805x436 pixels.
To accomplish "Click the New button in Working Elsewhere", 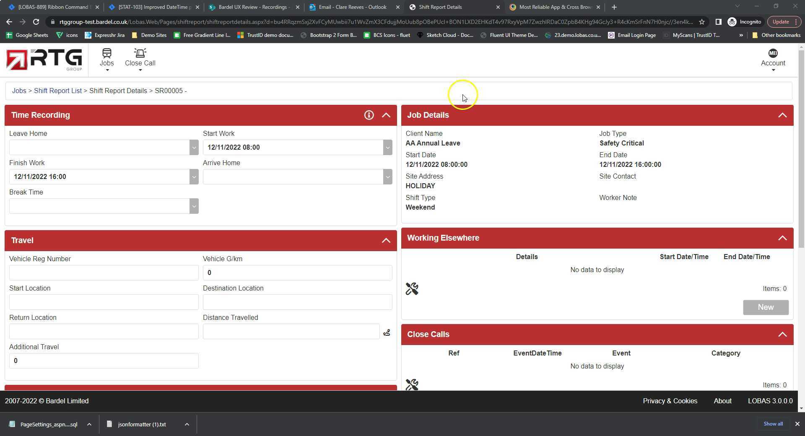I will tap(765, 307).
